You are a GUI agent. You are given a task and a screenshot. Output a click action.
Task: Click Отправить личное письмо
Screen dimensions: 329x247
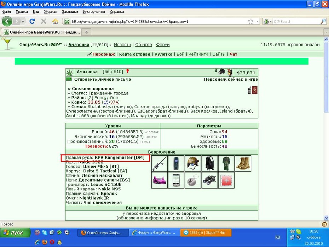(102, 79)
